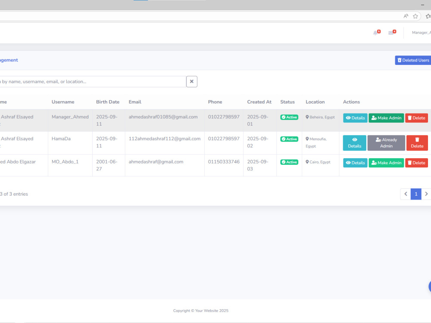
Task: Click the Phone column header
Action: (x=215, y=102)
